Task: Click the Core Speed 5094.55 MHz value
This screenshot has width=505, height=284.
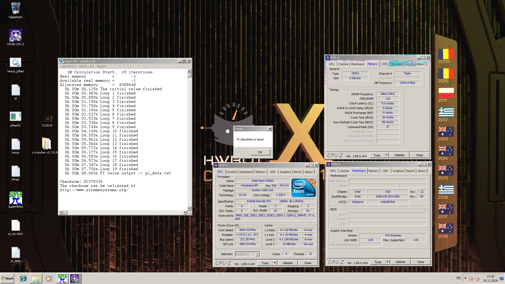Action: pyautogui.click(x=248, y=230)
